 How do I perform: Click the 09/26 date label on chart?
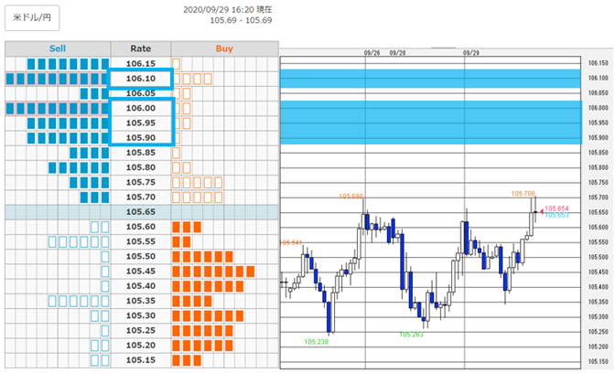coord(372,52)
